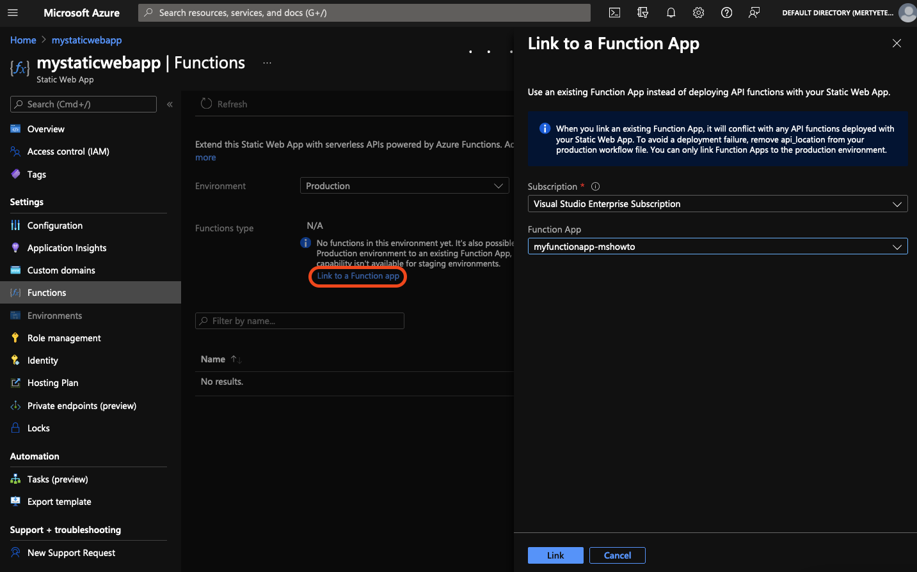917x572 pixels.
Task: Open the Function App dropdown
Action: pos(717,247)
